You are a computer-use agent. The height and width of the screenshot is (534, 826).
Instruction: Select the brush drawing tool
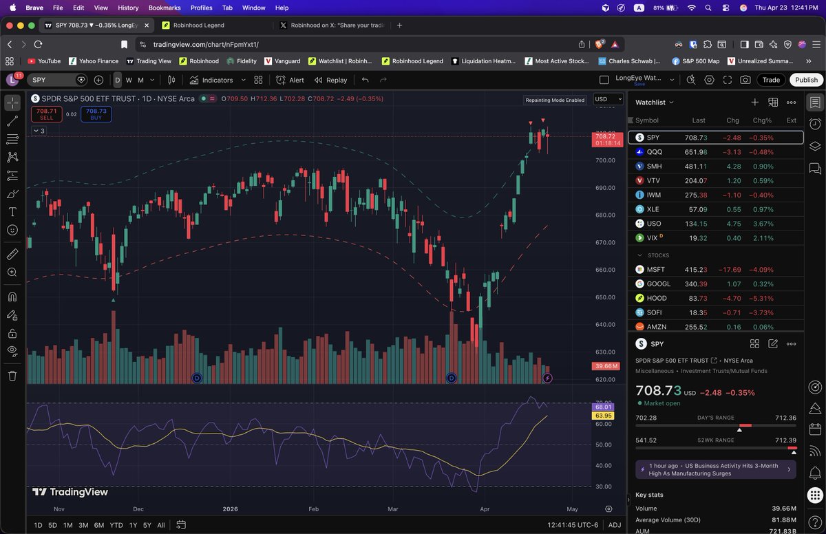pyautogui.click(x=12, y=194)
